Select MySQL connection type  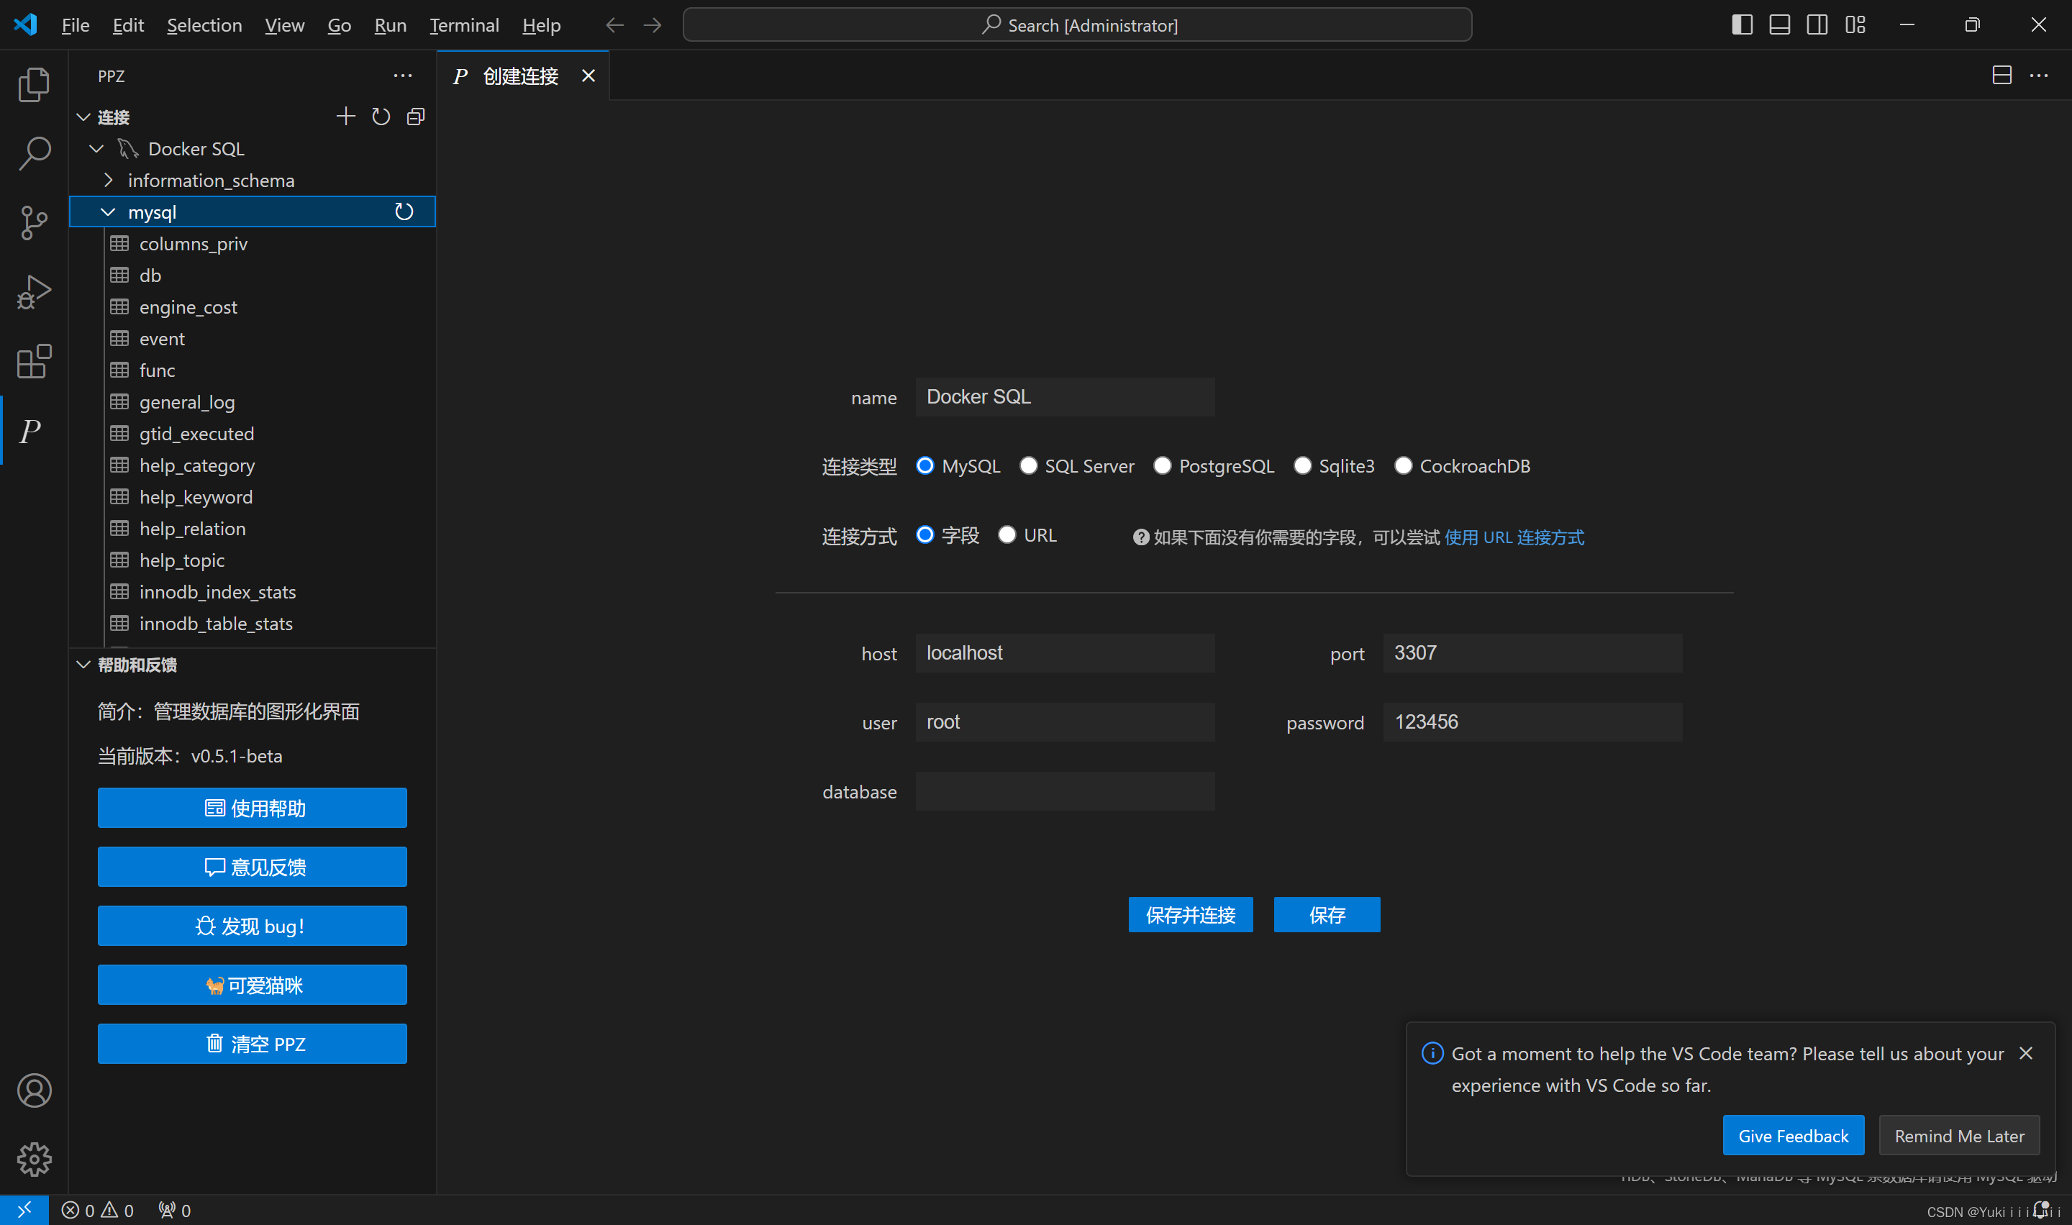click(925, 465)
